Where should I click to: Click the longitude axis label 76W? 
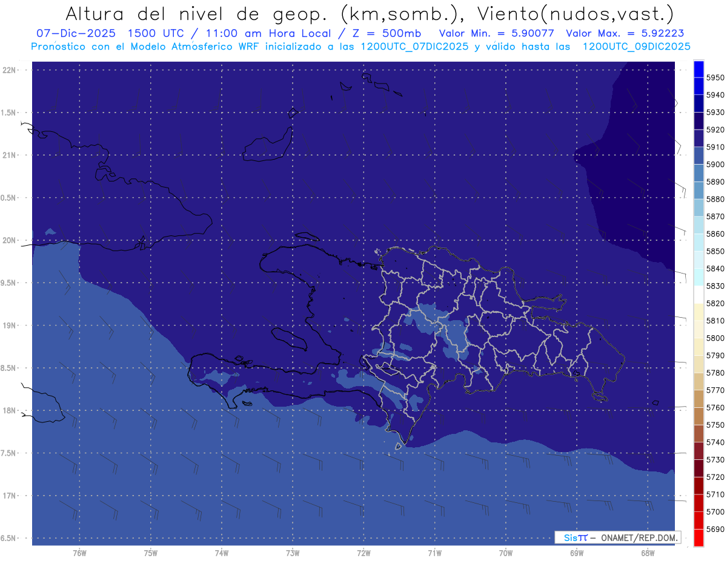pos(79,553)
